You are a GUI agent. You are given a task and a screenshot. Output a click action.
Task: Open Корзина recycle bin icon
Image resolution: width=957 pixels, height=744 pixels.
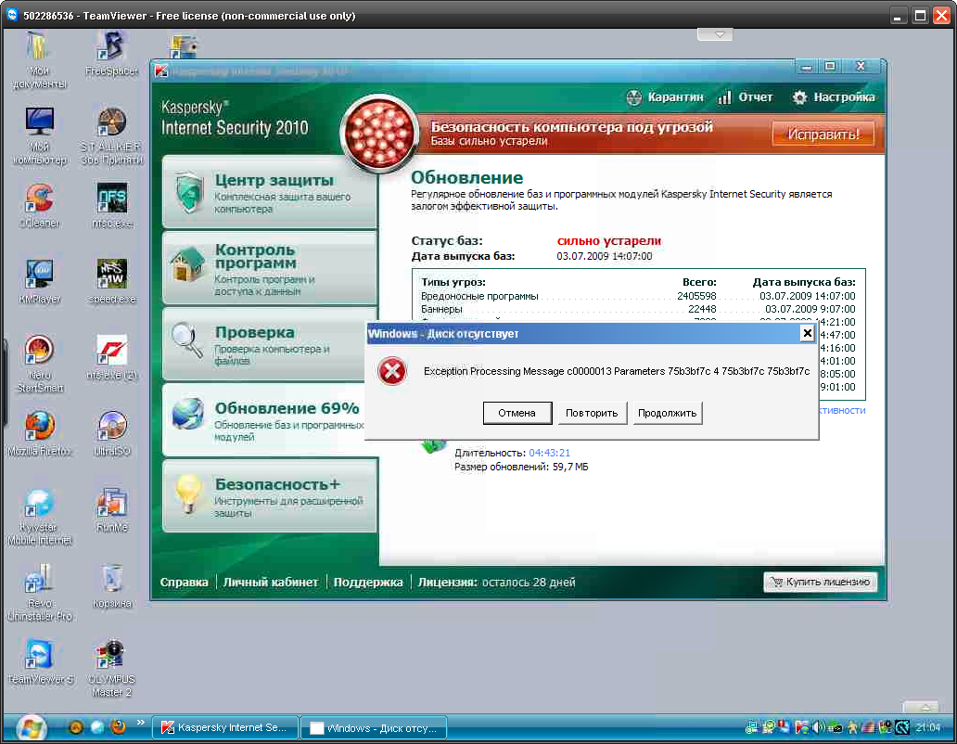(x=111, y=585)
